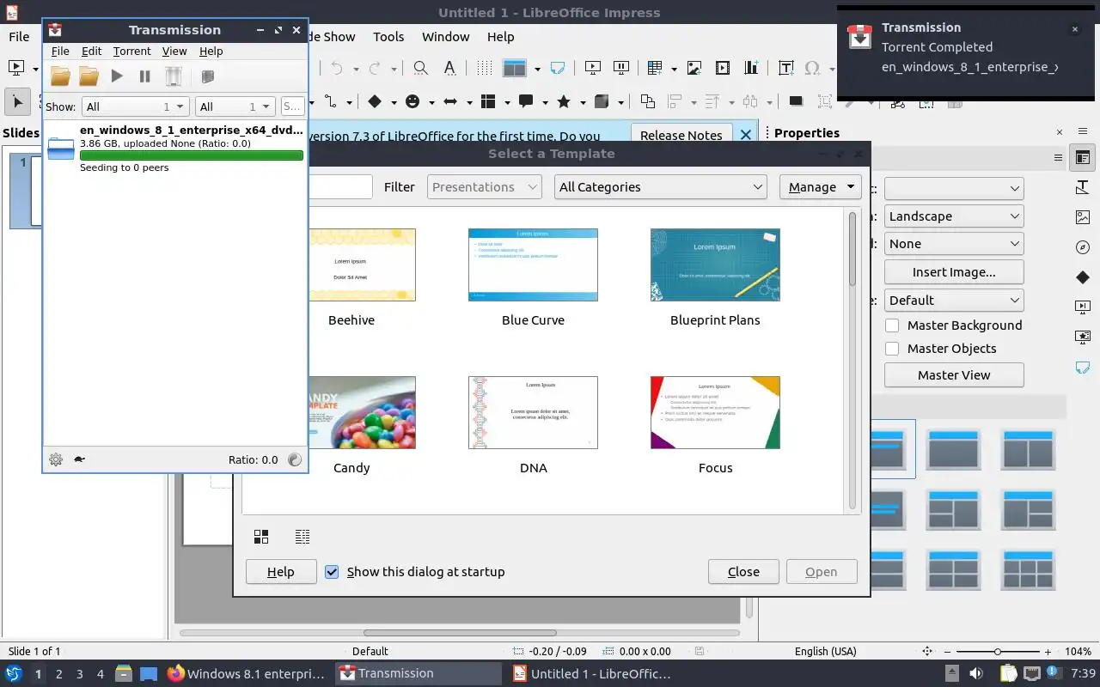The height and width of the screenshot is (687, 1100).
Task: Click the green torrent progress bar
Action: (191, 156)
